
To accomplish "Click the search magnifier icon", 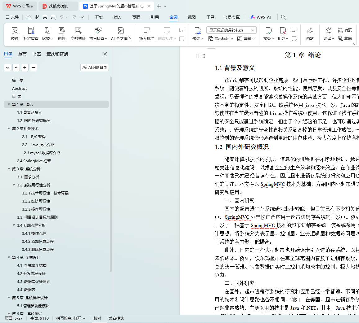I will tap(283, 17).
